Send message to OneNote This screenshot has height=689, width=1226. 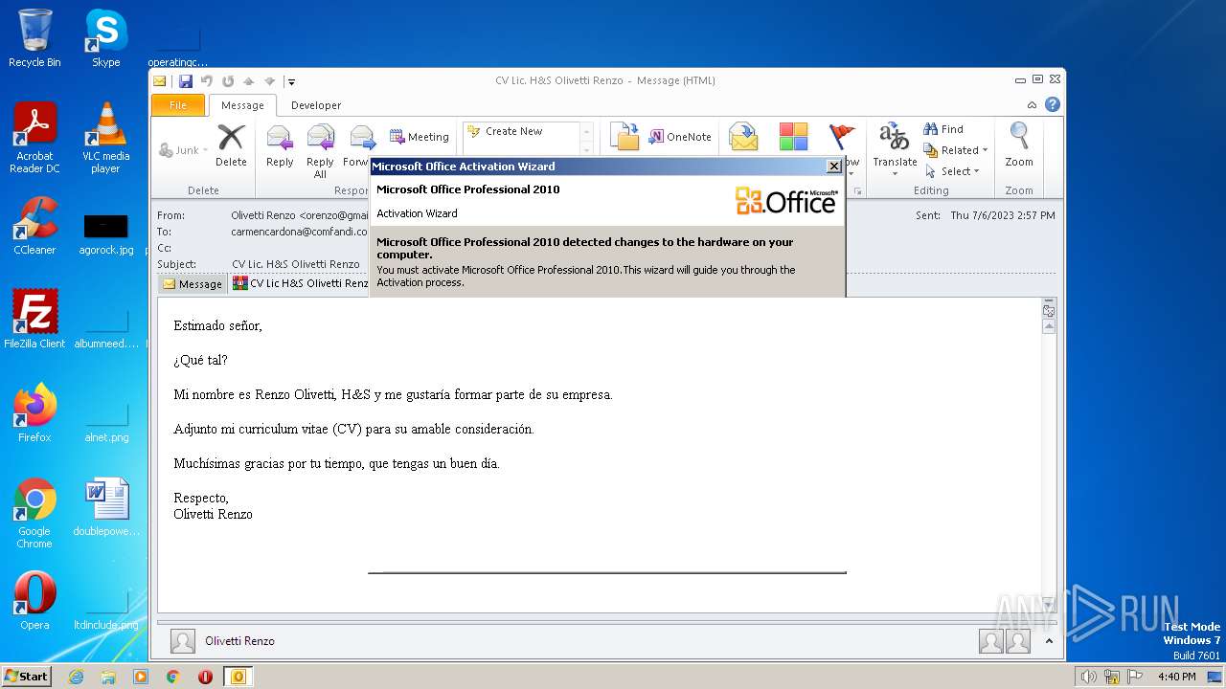pos(680,137)
